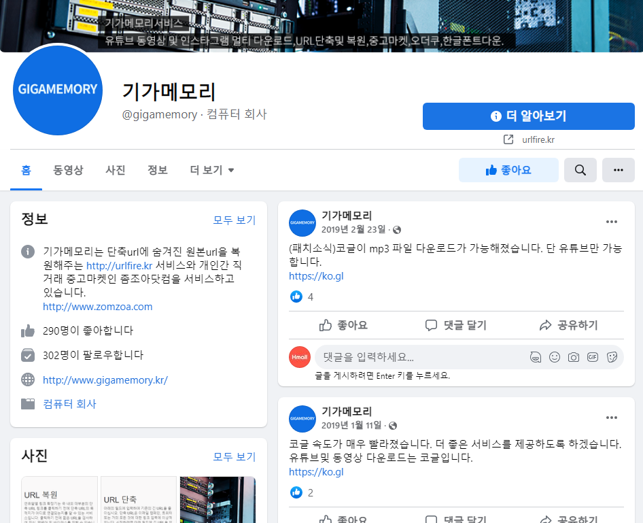
Task: Click 댓글 달기 on the mp3 download post
Action: click(456, 325)
